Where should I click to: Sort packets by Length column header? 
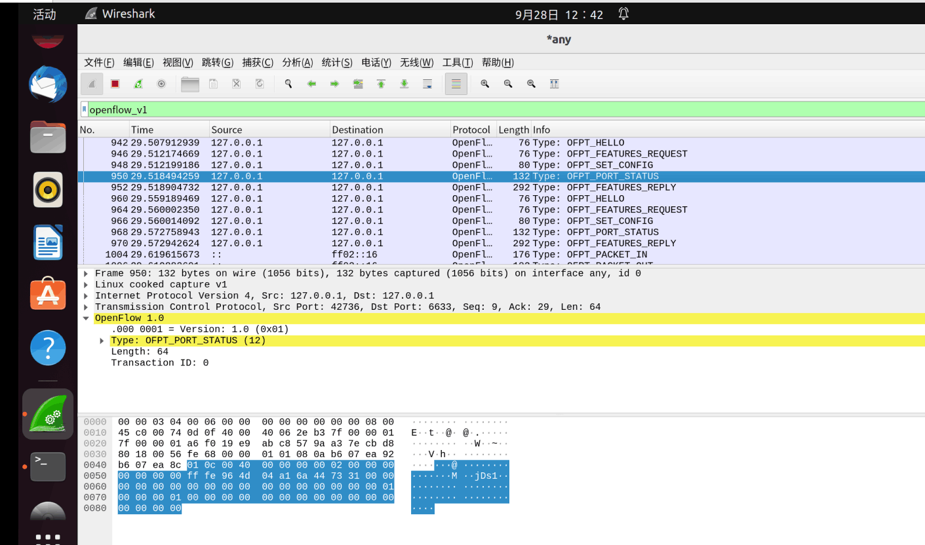point(513,130)
